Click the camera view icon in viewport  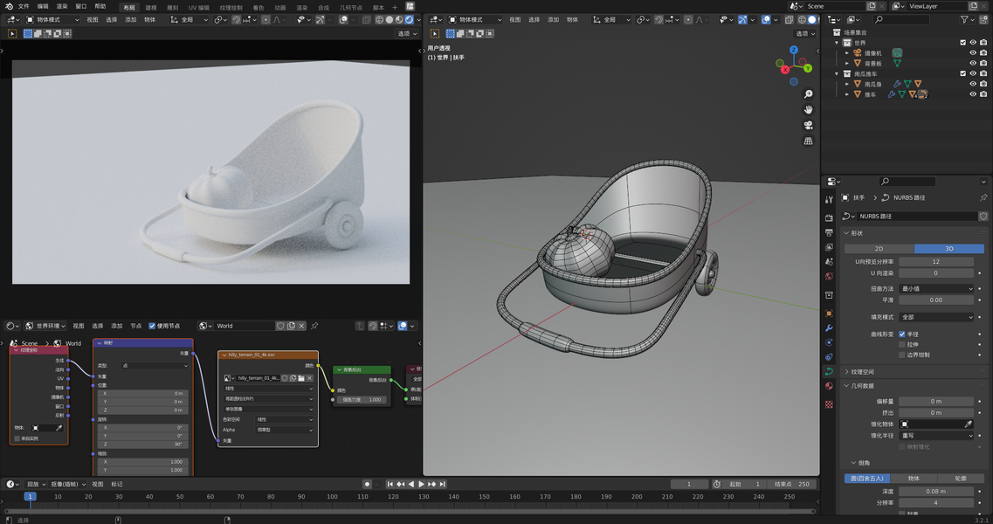pyautogui.click(x=809, y=125)
